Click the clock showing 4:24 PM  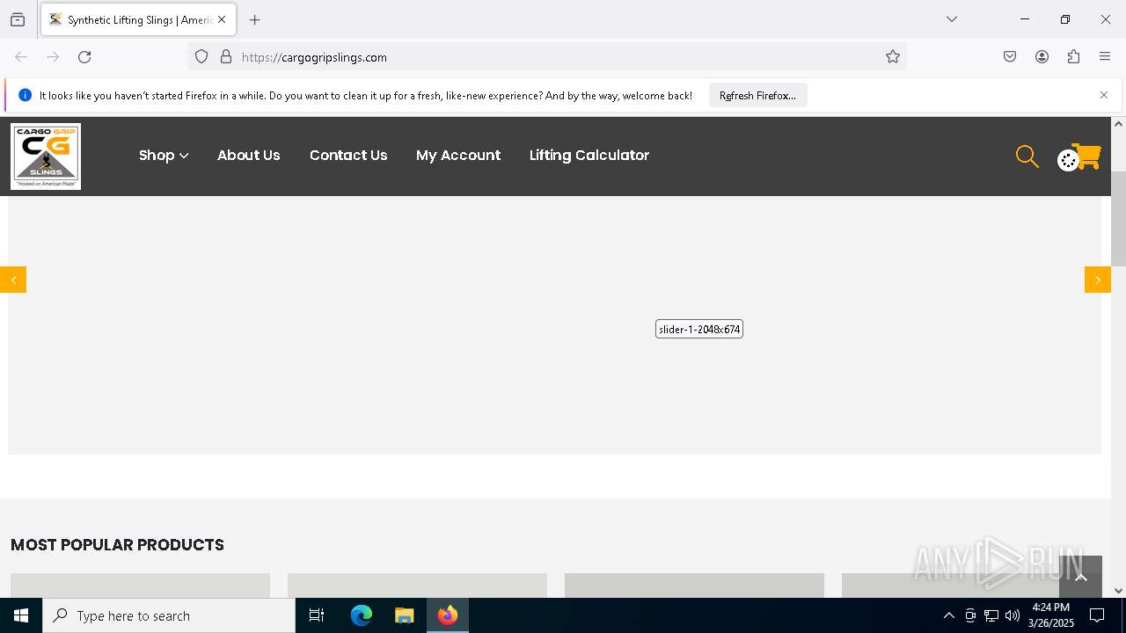pyautogui.click(x=1050, y=615)
